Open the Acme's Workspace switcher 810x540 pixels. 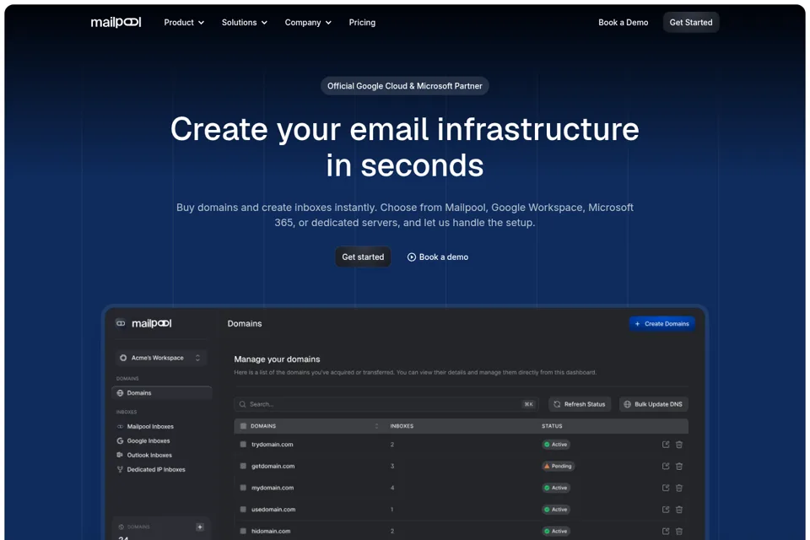point(160,358)
